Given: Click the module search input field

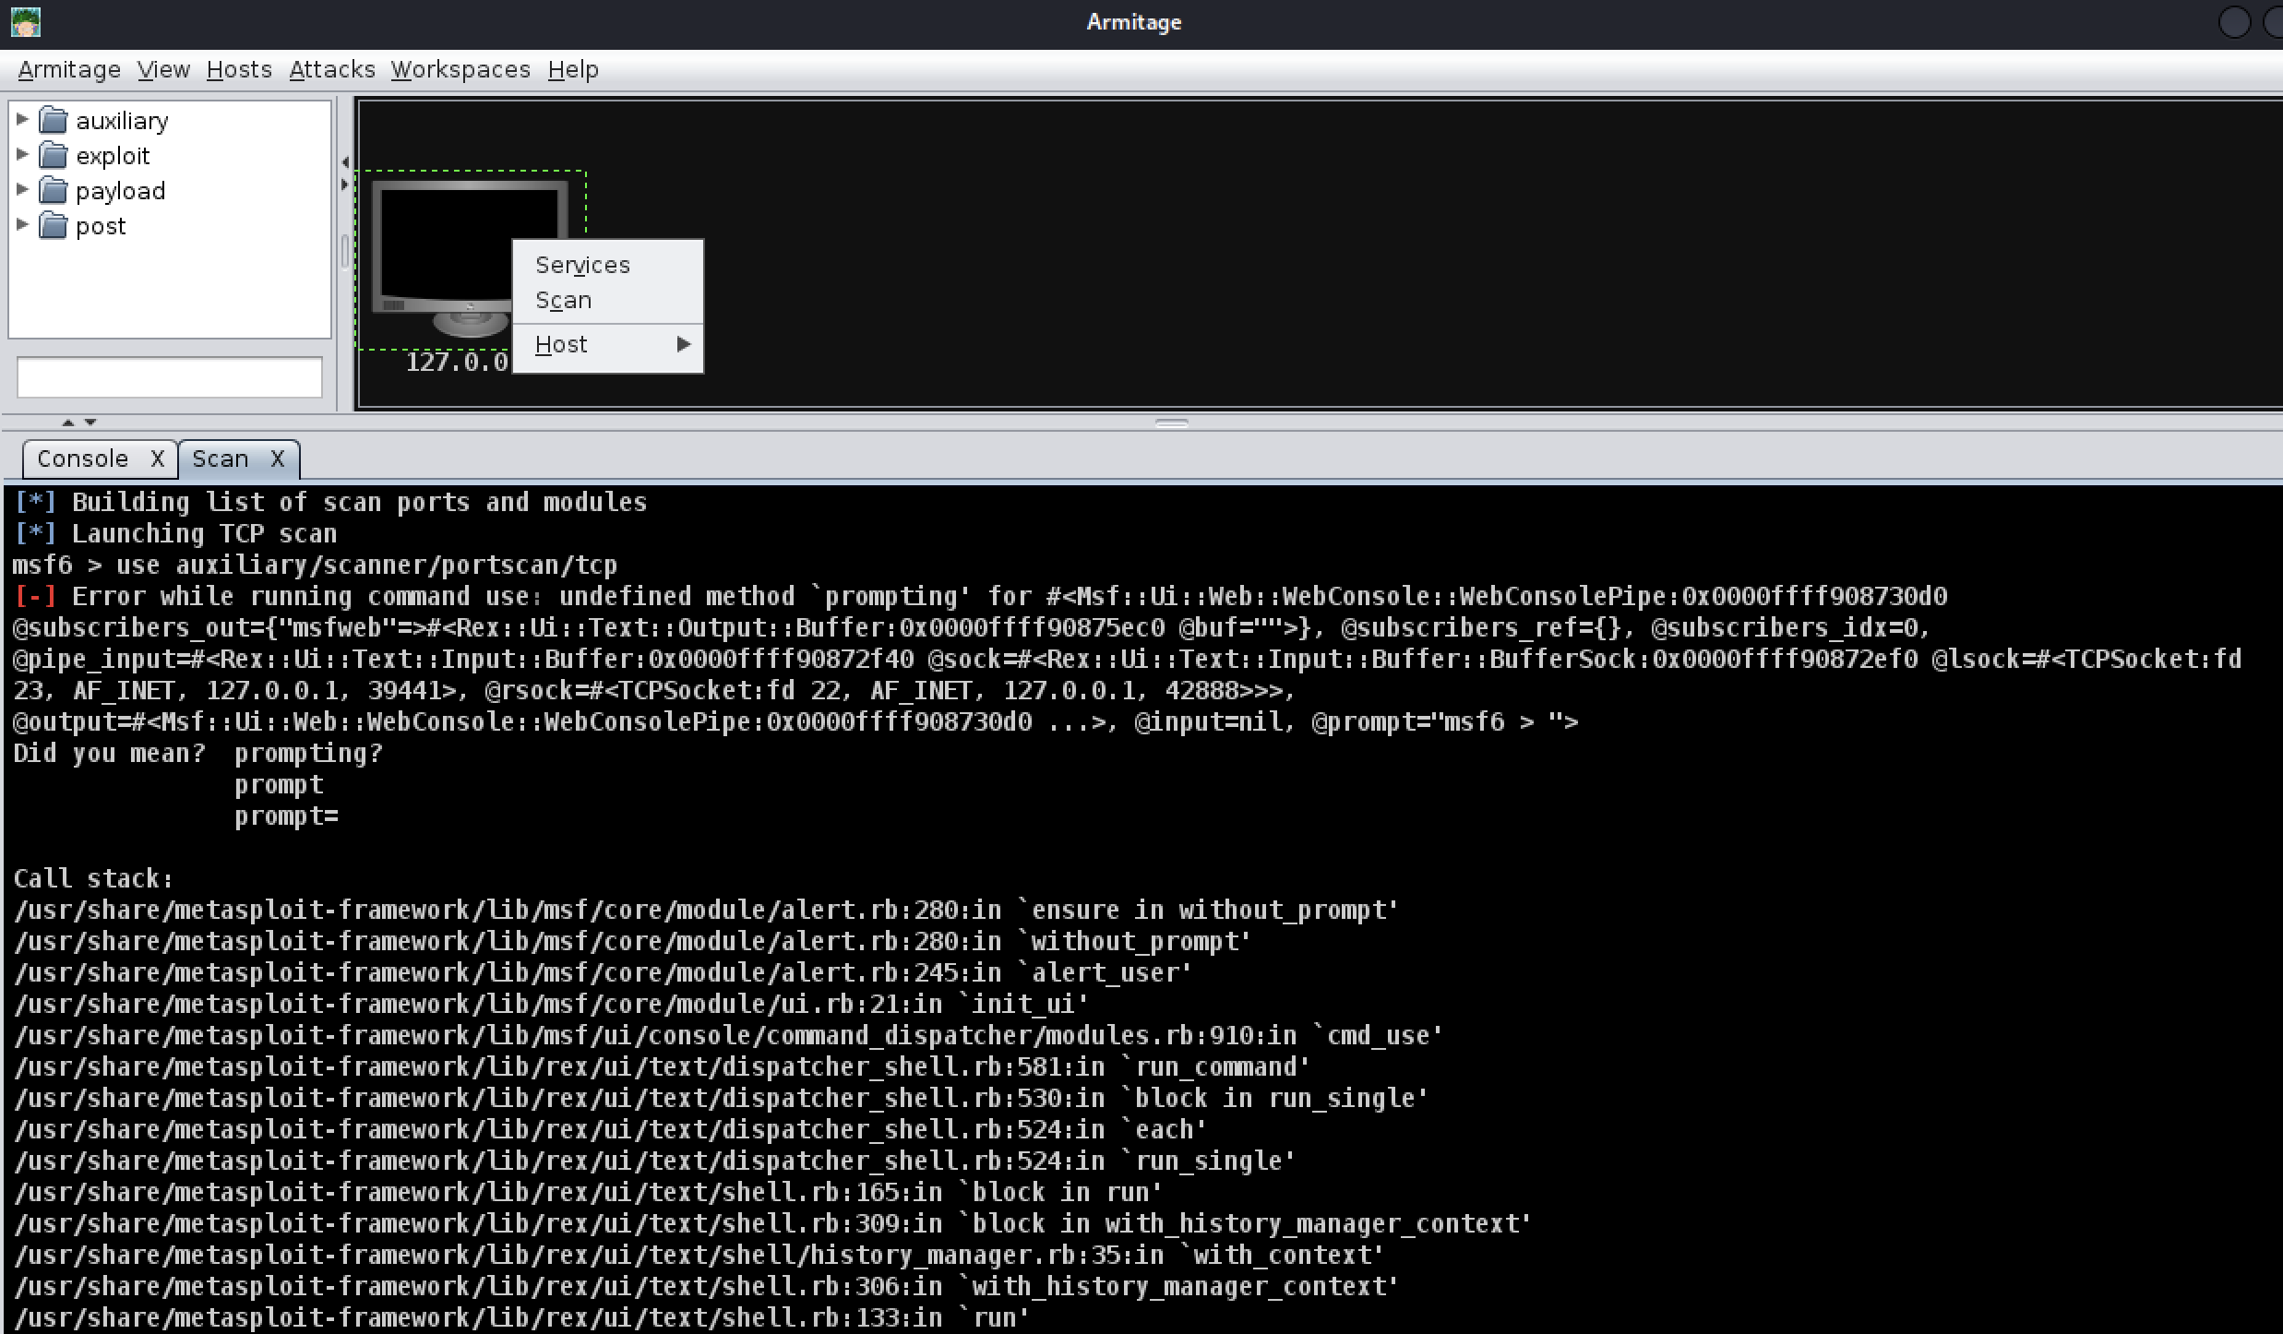Looking at the screenshot, I should (x=170, y=377).
